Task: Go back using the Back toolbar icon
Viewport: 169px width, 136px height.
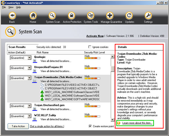Action: click(x=12, y=15)
